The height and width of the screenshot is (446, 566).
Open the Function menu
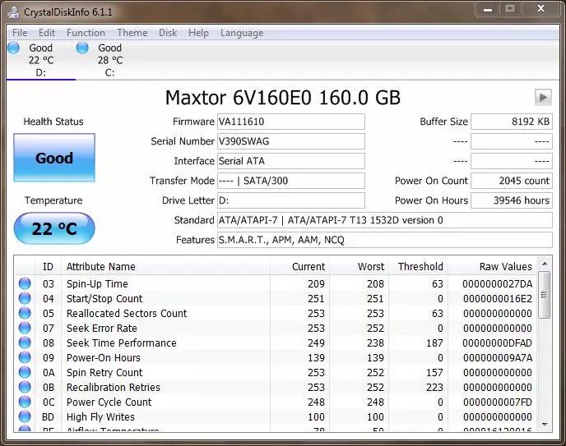tap(86, 33)
